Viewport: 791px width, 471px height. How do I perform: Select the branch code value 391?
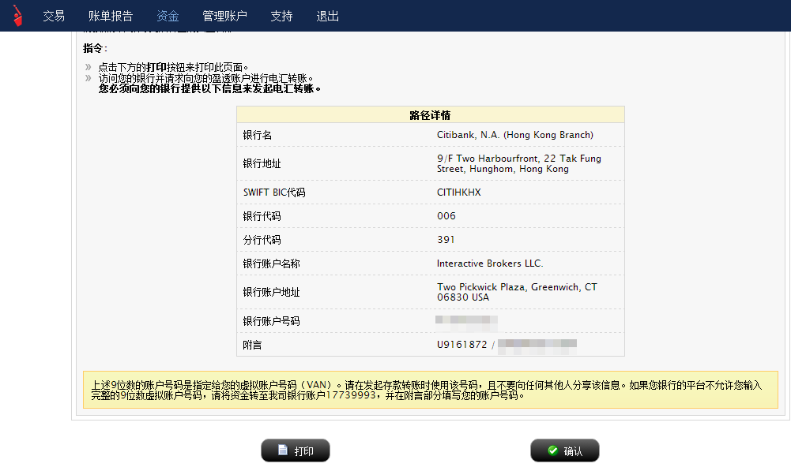[x=446, y=239]
